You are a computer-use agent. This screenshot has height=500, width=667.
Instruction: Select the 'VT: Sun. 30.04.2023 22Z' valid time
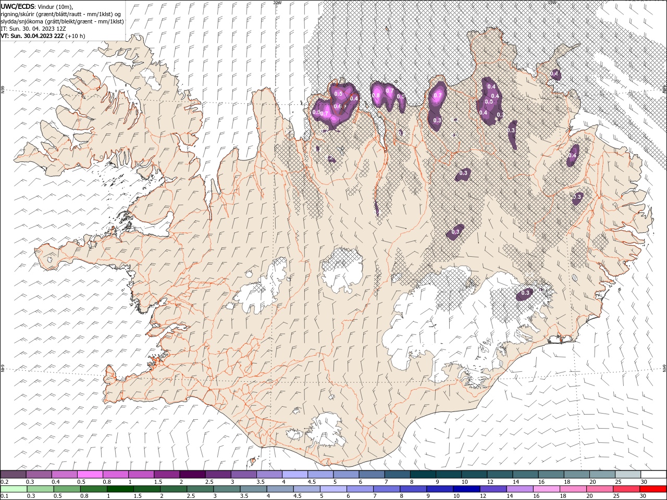pos(32,36)
